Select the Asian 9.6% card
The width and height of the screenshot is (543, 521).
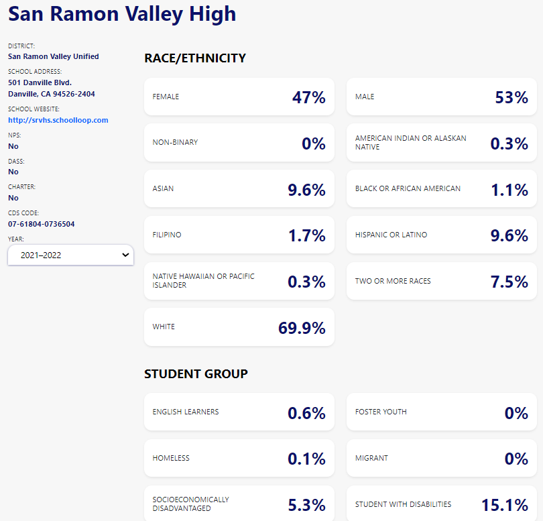pyautogui.click(x=239, y=189)
